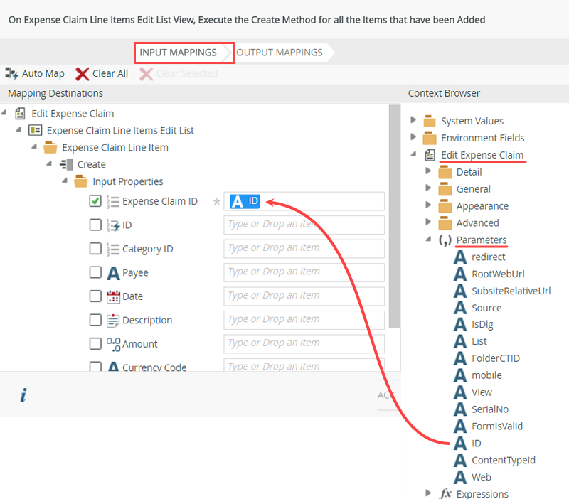
Task: Enable the Payee checkbox
Action: click(95, 272)
